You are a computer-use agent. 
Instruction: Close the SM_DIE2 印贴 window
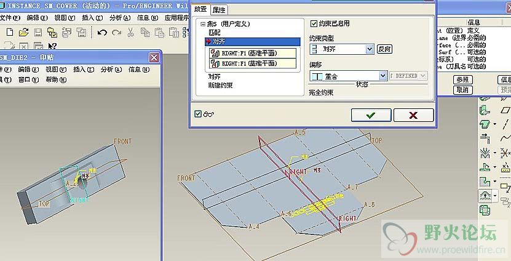[154, 58]
